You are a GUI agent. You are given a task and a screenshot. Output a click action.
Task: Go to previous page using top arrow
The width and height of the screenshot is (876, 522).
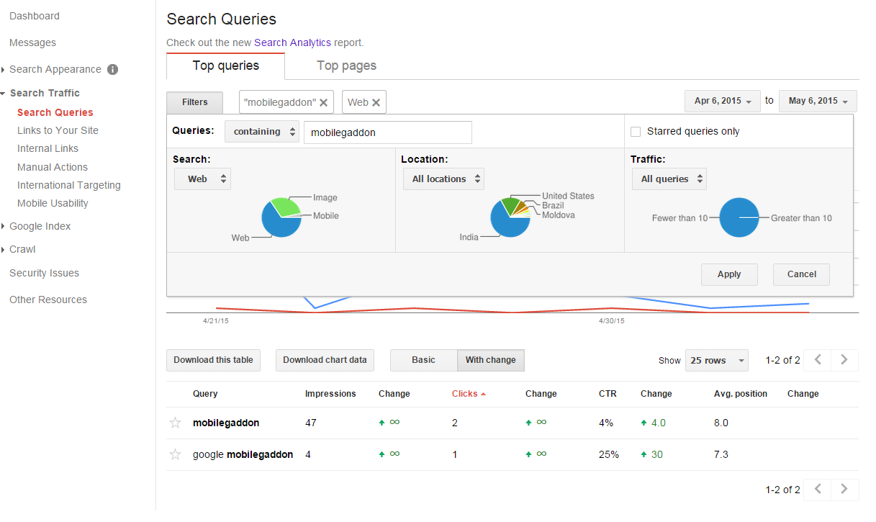818,360
